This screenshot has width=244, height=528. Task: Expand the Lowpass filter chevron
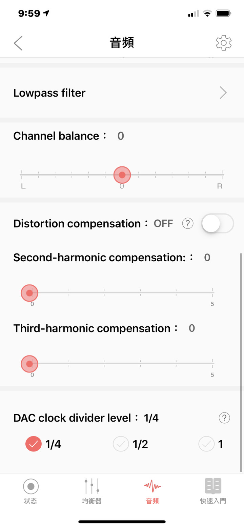[223, 93]
